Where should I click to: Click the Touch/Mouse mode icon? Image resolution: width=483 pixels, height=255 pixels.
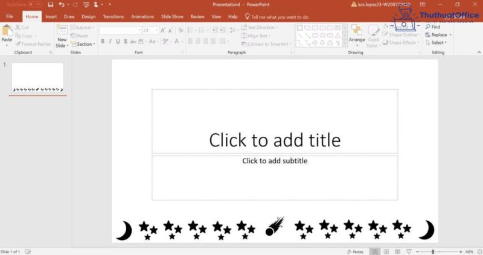click(x=96, y=4)
